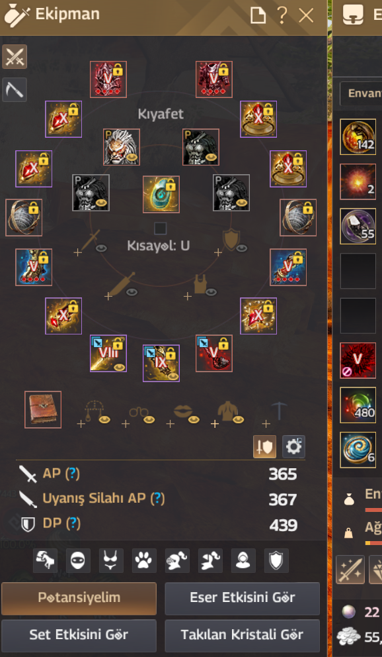Image resolution: width=382 pixels, height=657 pixels.
Task: Click Takılan Kristali Gör button
Action: pyautogui.click(x=243, y=635)
